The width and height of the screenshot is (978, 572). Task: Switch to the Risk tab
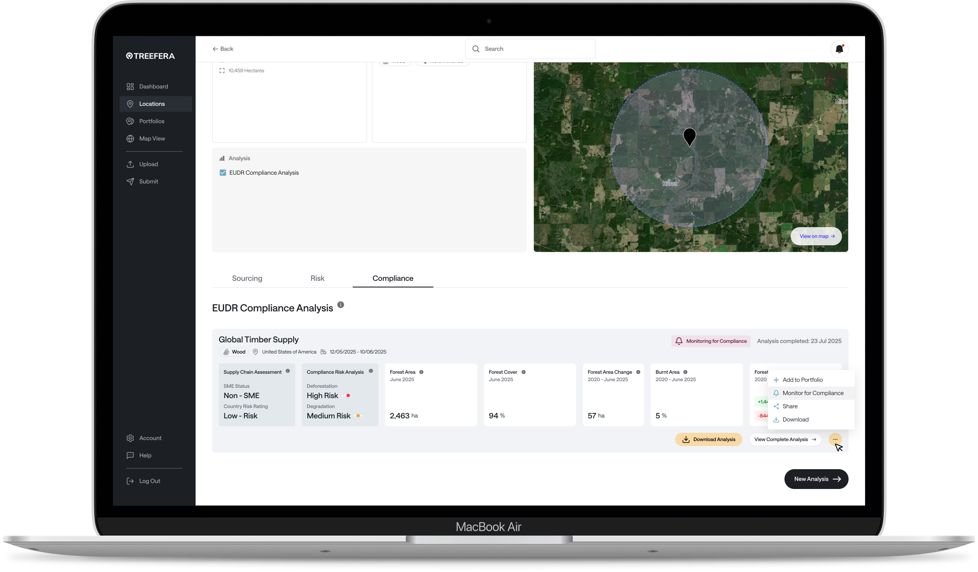pos(317,278)
